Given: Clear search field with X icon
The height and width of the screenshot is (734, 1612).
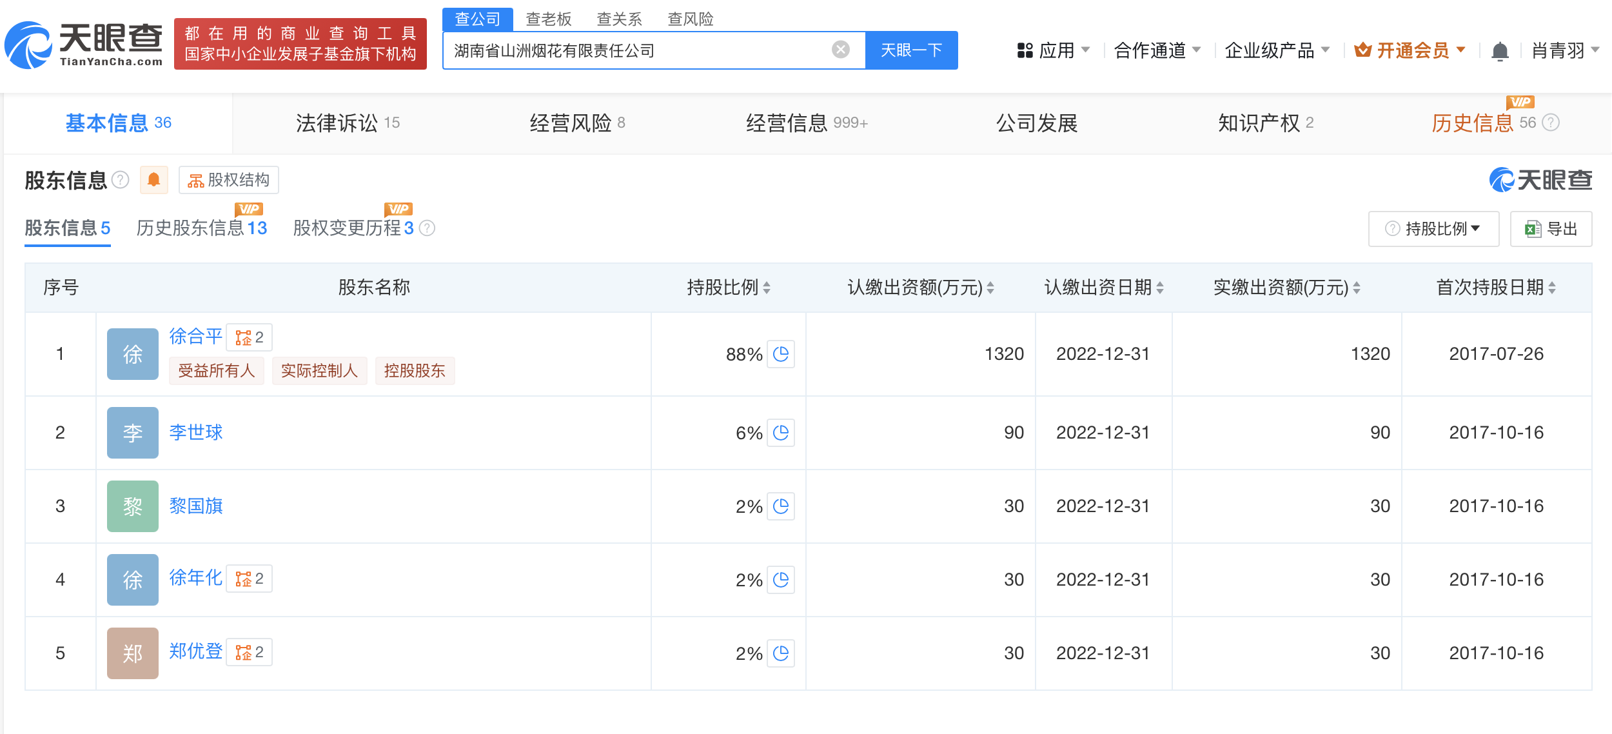Looking at the screenshot, I should point(840,50).
